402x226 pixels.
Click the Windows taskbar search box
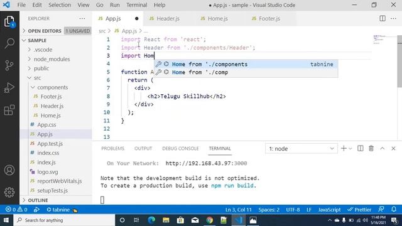[64, 220]
